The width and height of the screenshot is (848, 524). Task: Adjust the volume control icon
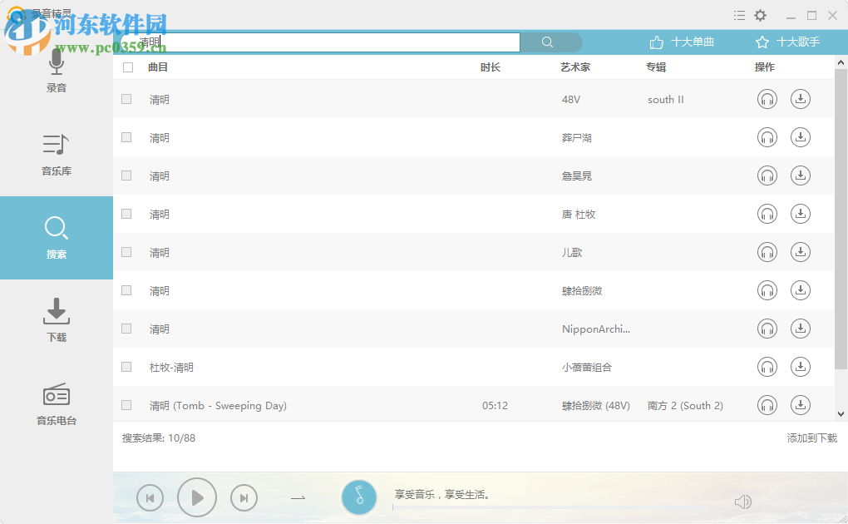(742, 501)
